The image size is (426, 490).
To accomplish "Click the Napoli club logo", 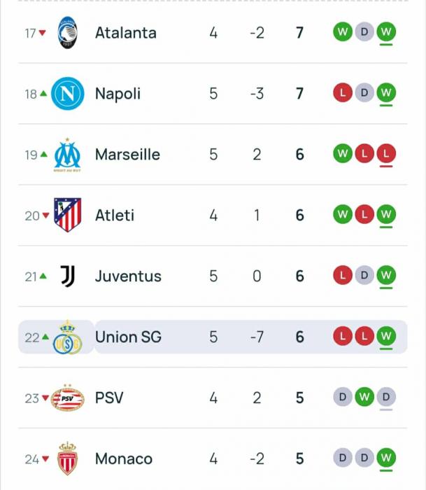I will pyautogui.click(x=68, y=94).
